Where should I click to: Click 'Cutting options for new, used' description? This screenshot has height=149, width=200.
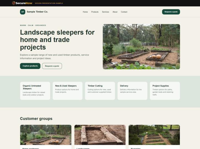[x=100, y=91]
